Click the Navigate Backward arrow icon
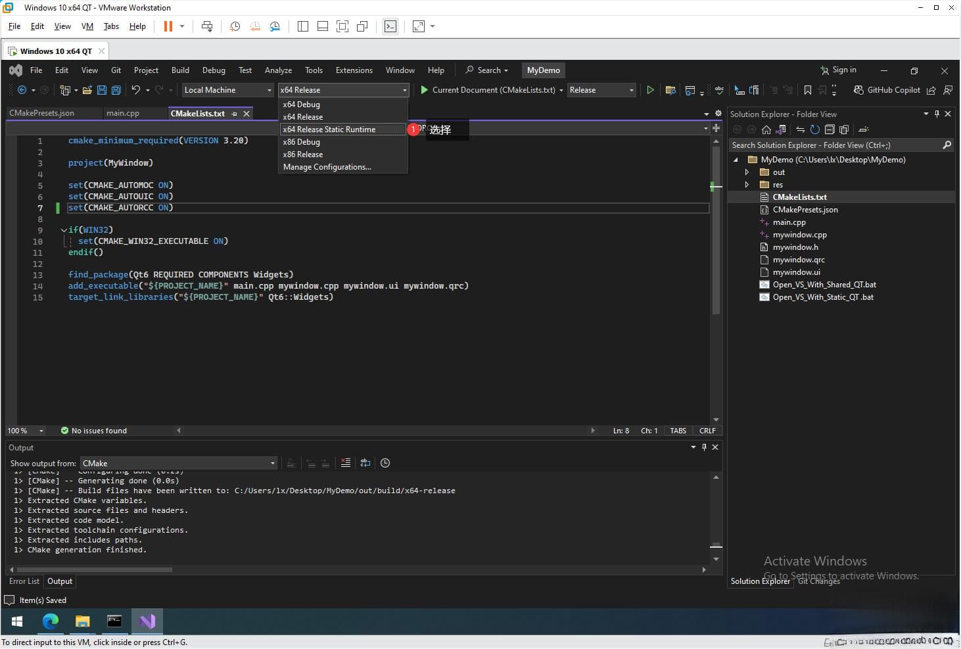 pos(22,90)
